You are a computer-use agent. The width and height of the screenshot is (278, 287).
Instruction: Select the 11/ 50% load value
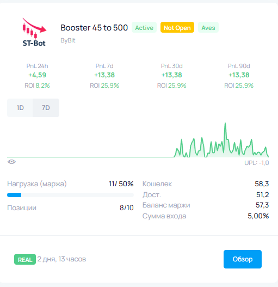(x=121, y=184)
